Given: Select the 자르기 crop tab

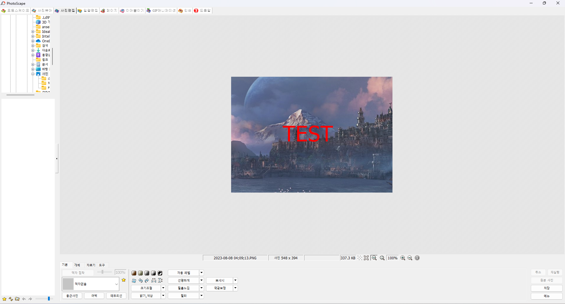Looking at the screenshot, I should click(91, 265).
